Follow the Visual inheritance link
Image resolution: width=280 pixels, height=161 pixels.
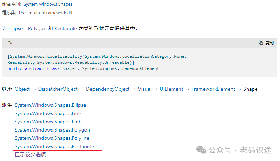144,89
